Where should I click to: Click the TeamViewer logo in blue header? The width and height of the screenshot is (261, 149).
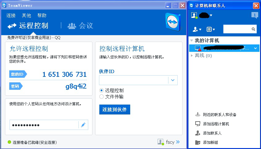pos(173,22)
